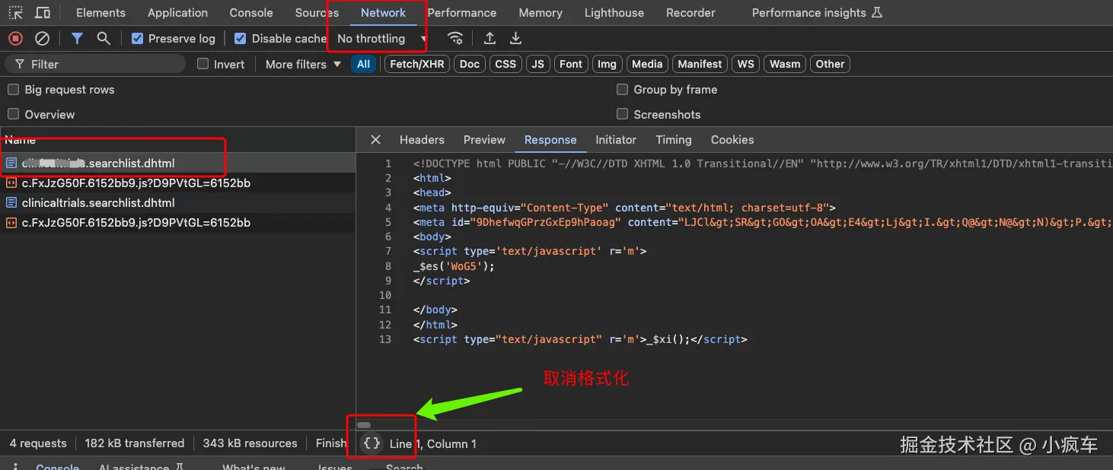The image size is (1113, 470).
Task: Clear the network log
Action: click(43, 38)
